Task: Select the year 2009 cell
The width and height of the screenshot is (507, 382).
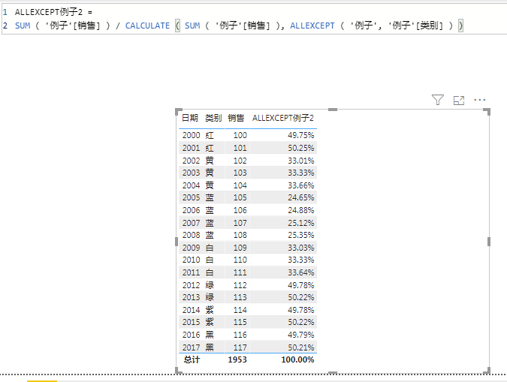Action: [x=191, y=248]
